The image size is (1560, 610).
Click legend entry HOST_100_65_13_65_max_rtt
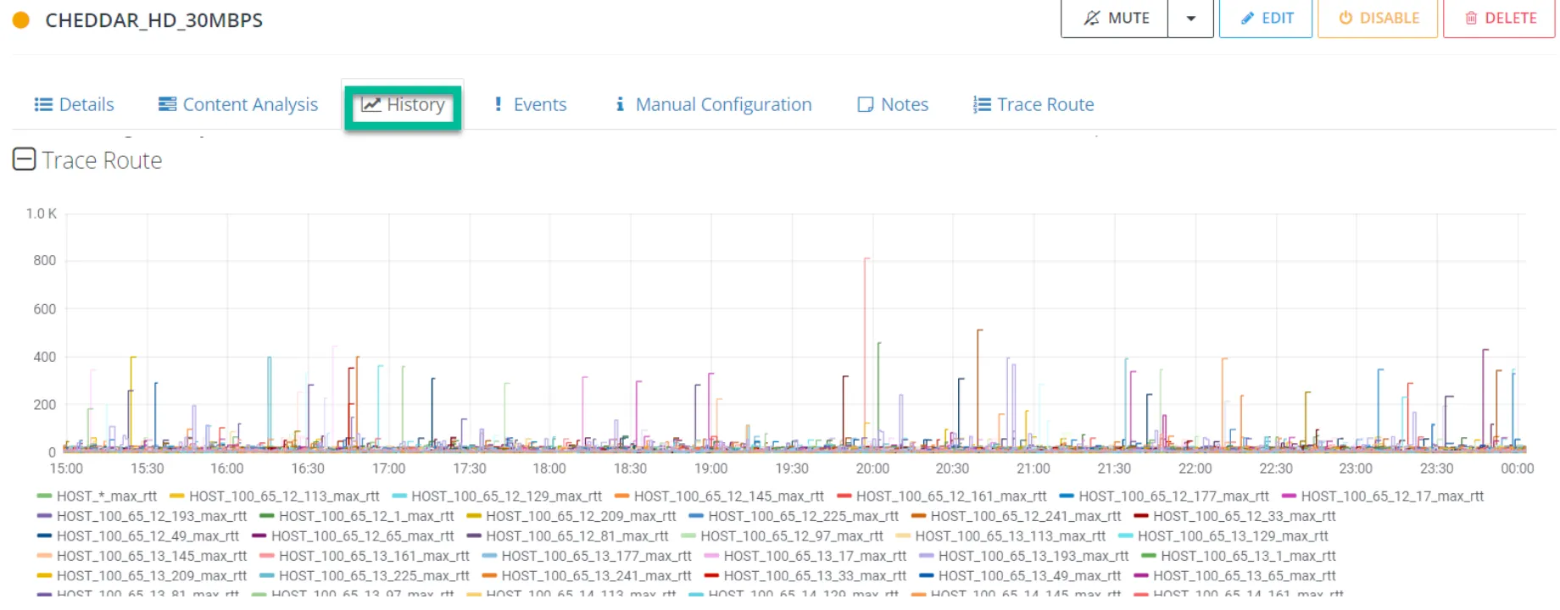(x=1234, y=576)
